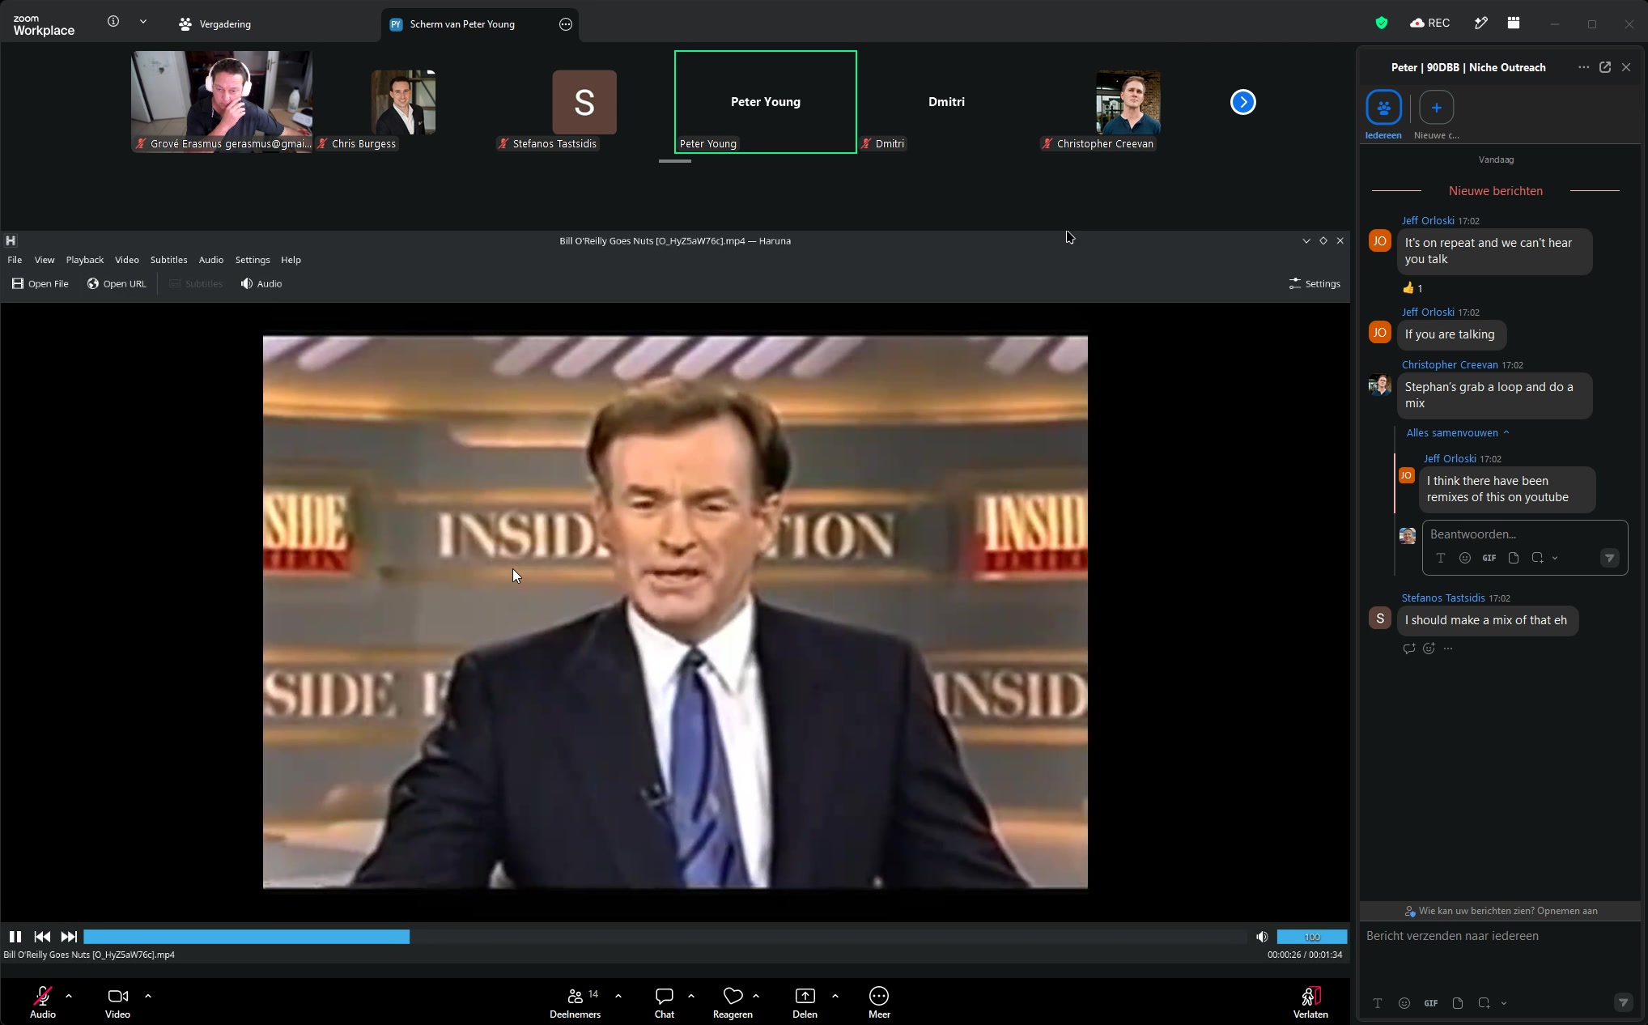Click the Delen share screen button
Viewport: 1648px width, 1025px height.
(x=805, y=1002)
